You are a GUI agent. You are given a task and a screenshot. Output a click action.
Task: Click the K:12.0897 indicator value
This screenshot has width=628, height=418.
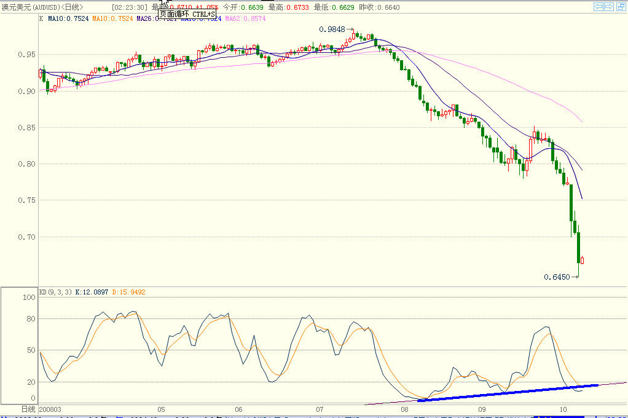pos(92,292)
